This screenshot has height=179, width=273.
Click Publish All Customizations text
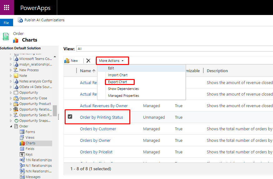tap(44, 20)
